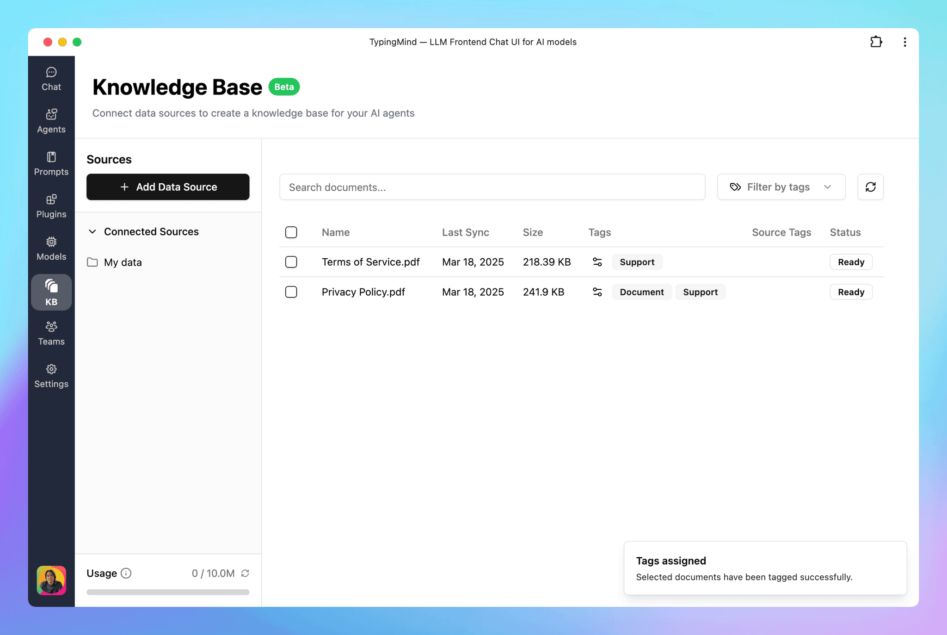Select the Agents sidebar icon
947x635 pixels.
(x=51, y=121)
